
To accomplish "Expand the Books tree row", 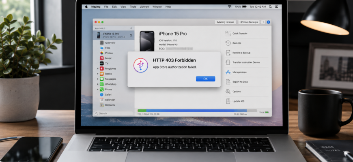I will (x=98, y=74).
